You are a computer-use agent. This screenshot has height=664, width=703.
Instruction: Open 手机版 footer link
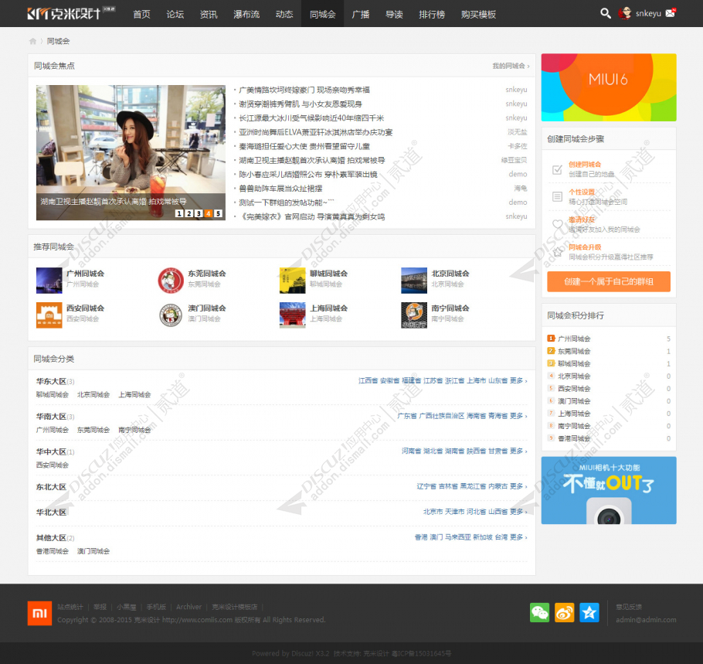(156, 607)
